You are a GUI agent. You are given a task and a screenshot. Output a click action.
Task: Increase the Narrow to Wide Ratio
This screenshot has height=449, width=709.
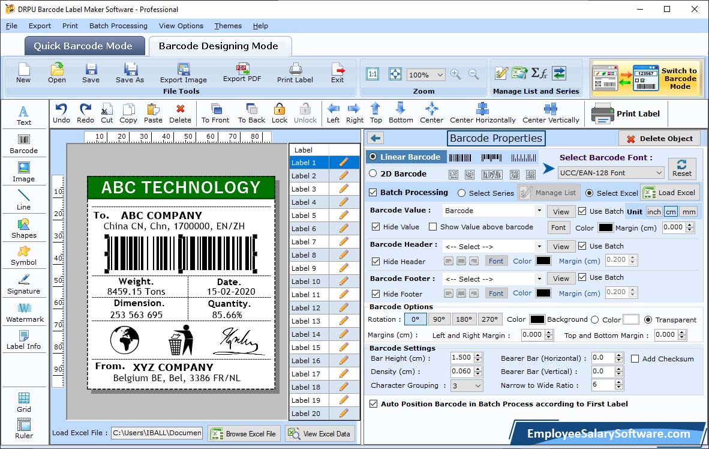[x=619, y=382]
